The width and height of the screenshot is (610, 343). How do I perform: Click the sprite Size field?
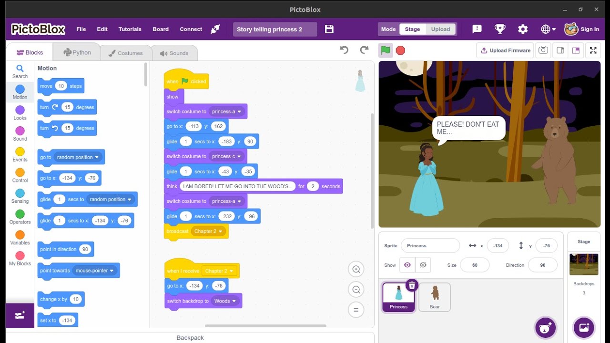pos(475,265)
